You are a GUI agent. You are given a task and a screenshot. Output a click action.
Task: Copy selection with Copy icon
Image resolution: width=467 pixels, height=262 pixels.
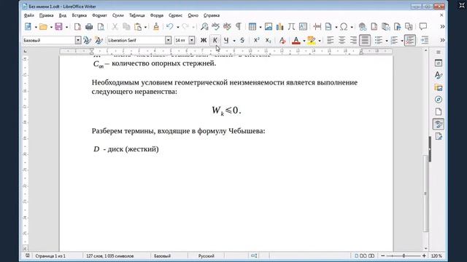(x=126, y=27)
